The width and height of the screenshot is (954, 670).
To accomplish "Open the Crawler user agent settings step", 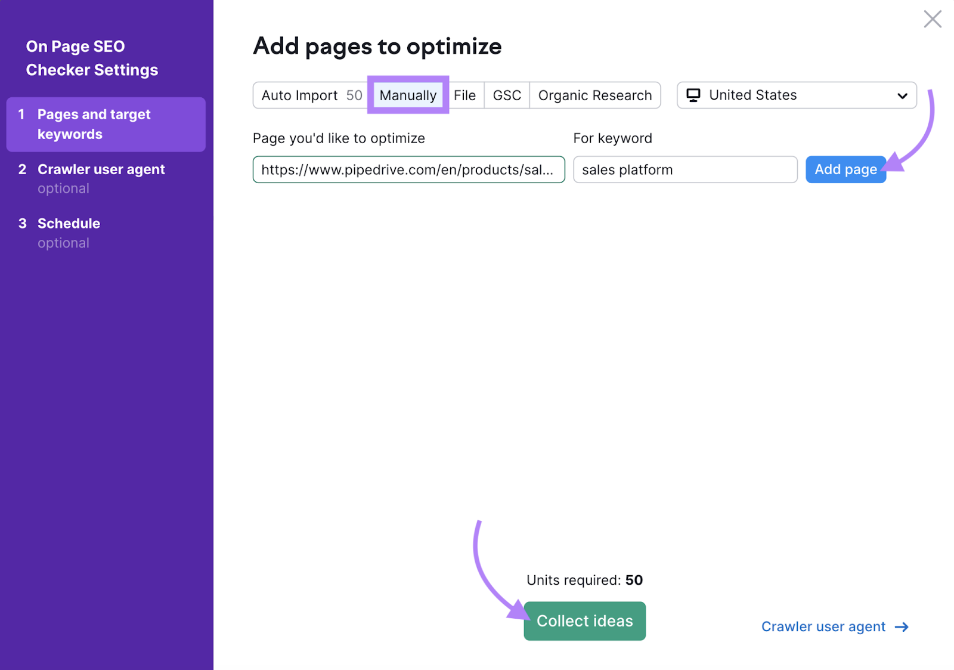I will coord(101,169).
